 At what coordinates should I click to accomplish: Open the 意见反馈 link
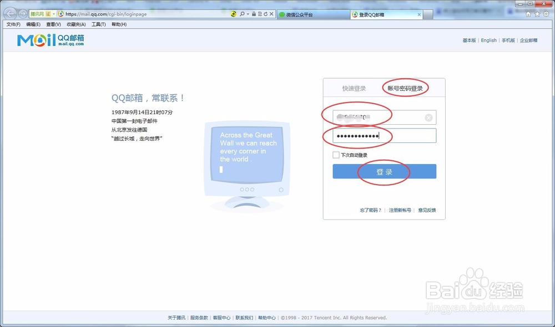[x=427, y=210]
